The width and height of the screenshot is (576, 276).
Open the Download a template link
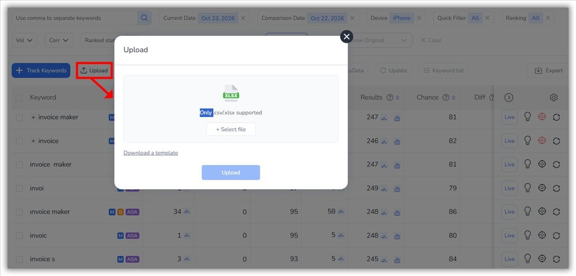click(x=151, y=153)
